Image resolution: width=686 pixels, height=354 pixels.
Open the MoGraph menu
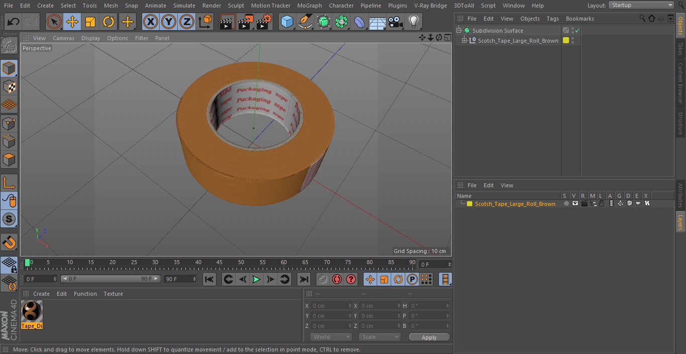pyautogui.click(x=309, y=6)
